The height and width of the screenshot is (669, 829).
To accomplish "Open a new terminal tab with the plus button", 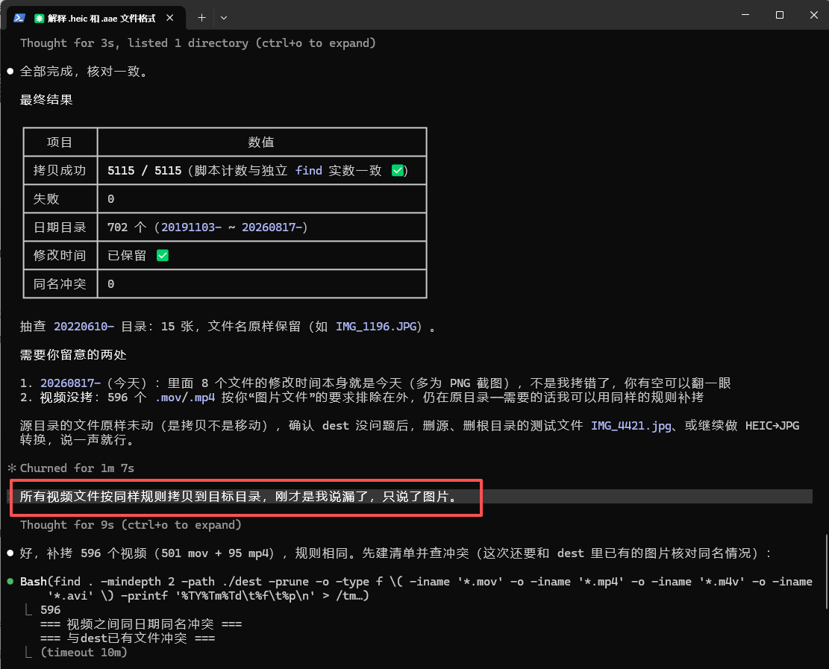I will (x=201, y=18).
